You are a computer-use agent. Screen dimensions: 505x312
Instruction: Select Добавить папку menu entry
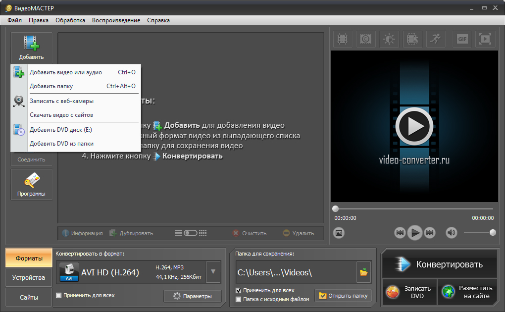(x=76, y=86)
